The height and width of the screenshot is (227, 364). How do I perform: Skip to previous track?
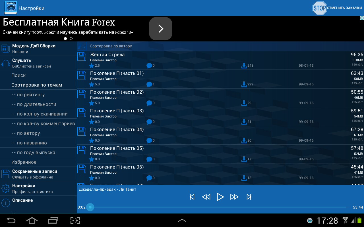(192, 197)
